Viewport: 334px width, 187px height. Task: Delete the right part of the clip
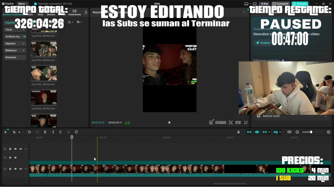coord(61,132)
